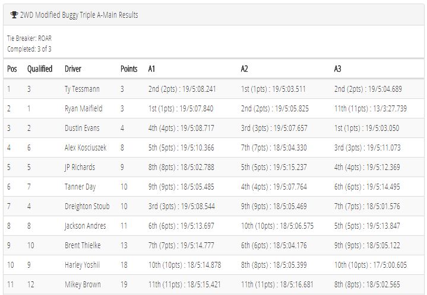Select driver name Ty Tessmann
Screen dimensions: 427x295
click(82, 89)
